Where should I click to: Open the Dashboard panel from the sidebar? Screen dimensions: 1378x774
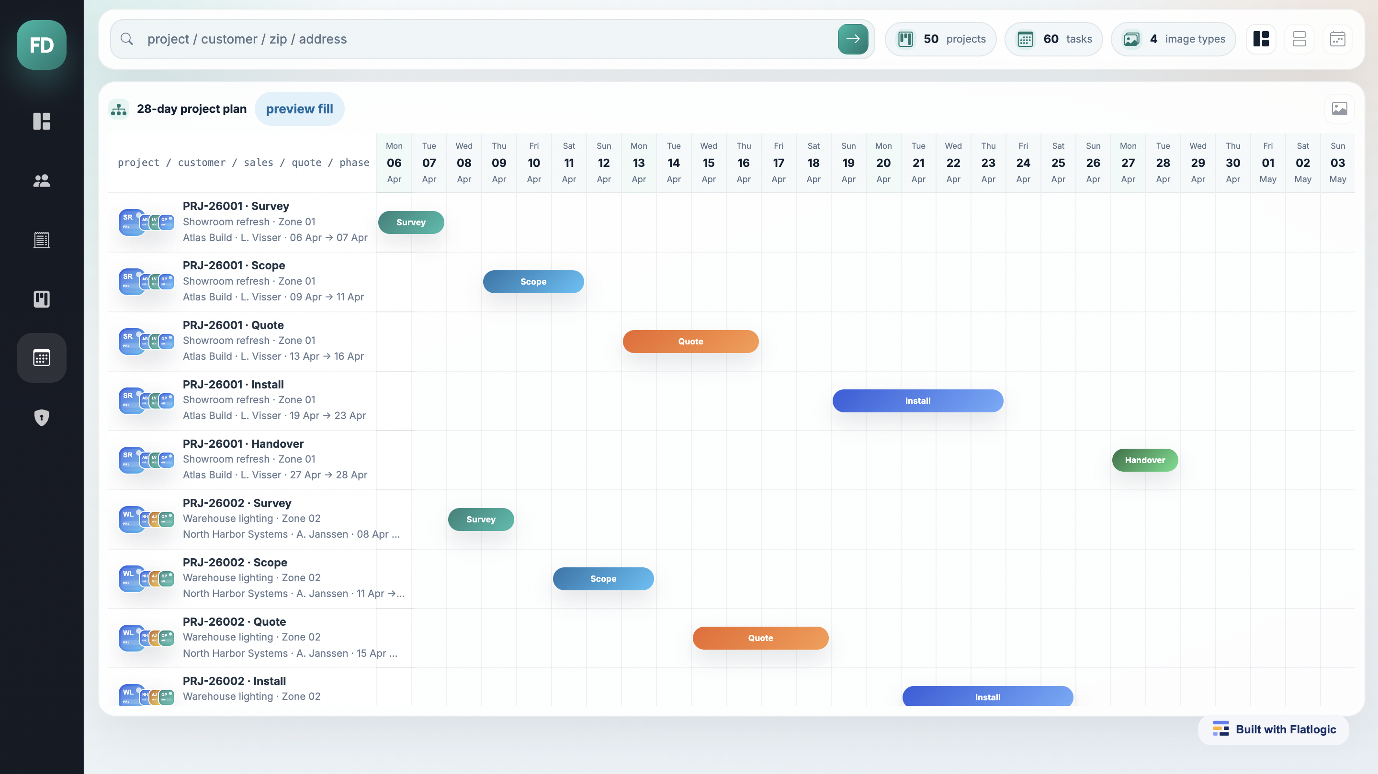tap(42, 122)
